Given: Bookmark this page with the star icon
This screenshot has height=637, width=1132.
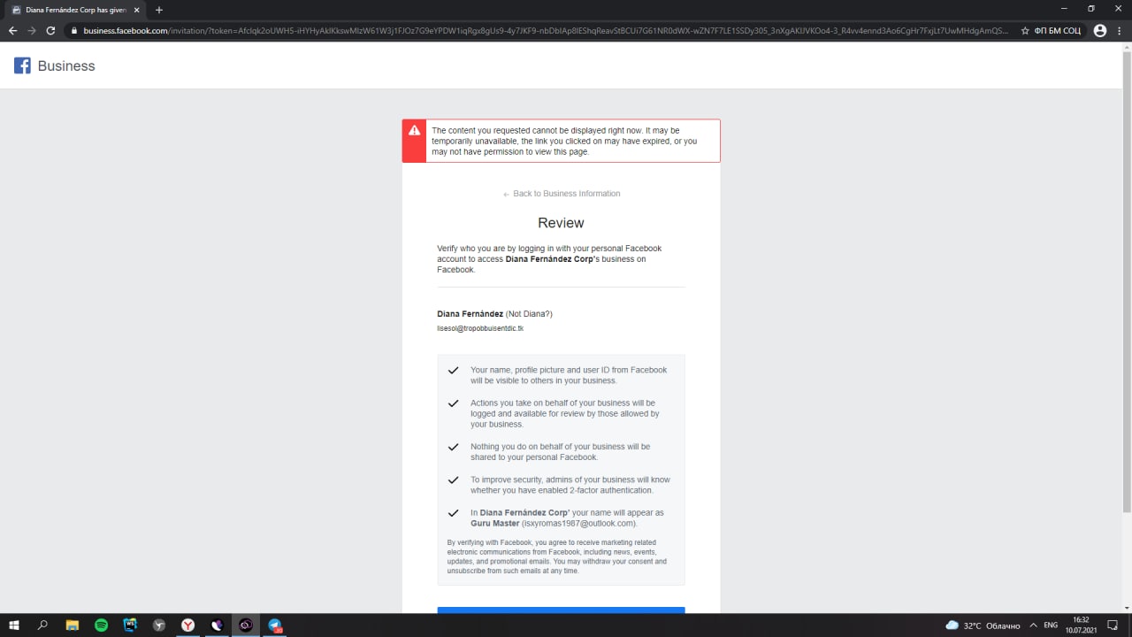Looking at the screenshot, I should pos(1025,30).
